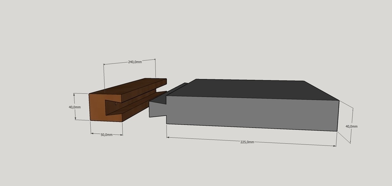Select the small hole inside the brown groove
The width and height of the screenshot is (392, 186).
pyautogui.click(x=116, y=103)
